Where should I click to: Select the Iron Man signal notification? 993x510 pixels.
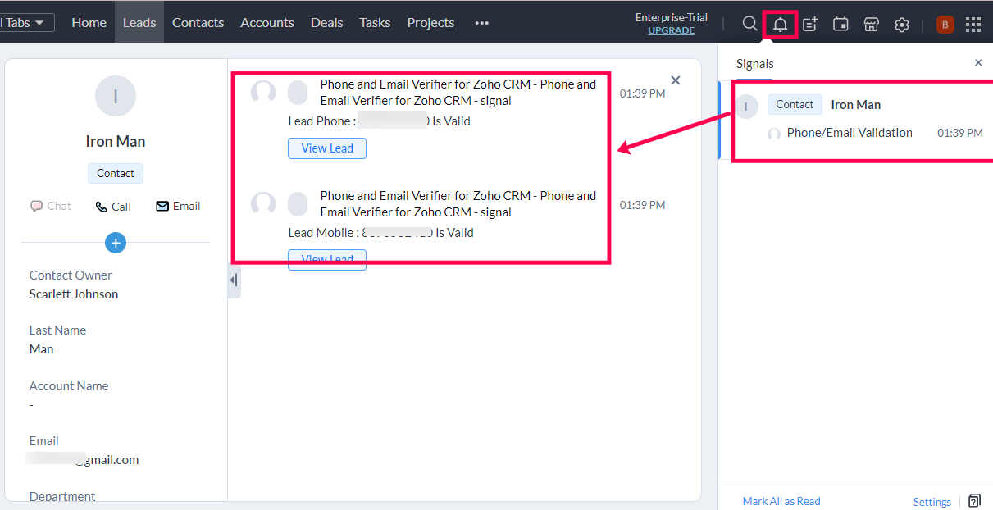(857, 119)
